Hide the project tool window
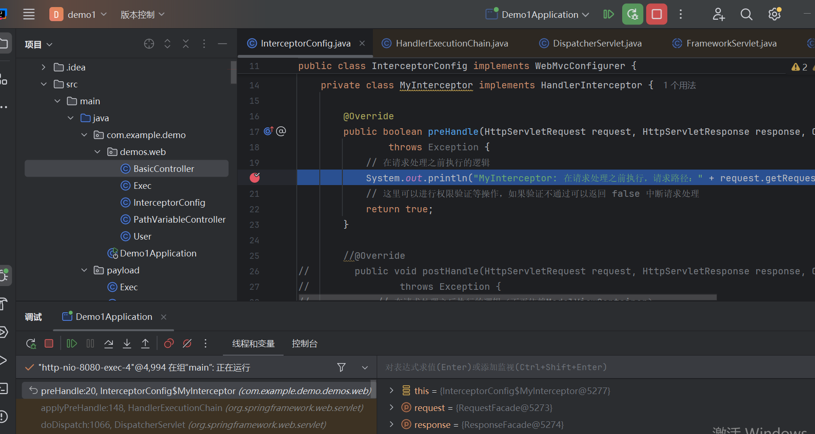 click(x=222, y=44)
